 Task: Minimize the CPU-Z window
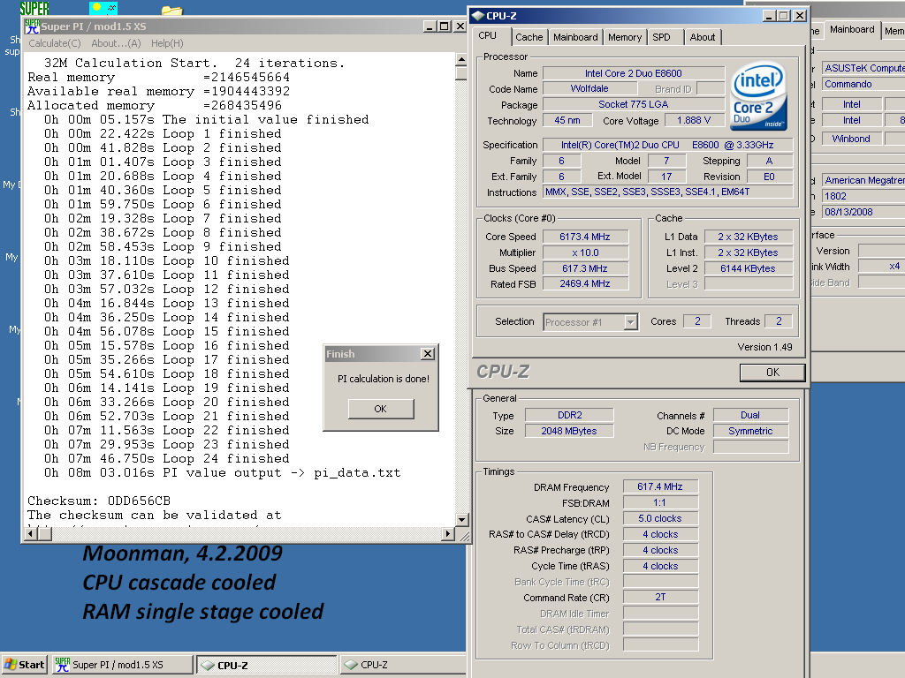769,16
